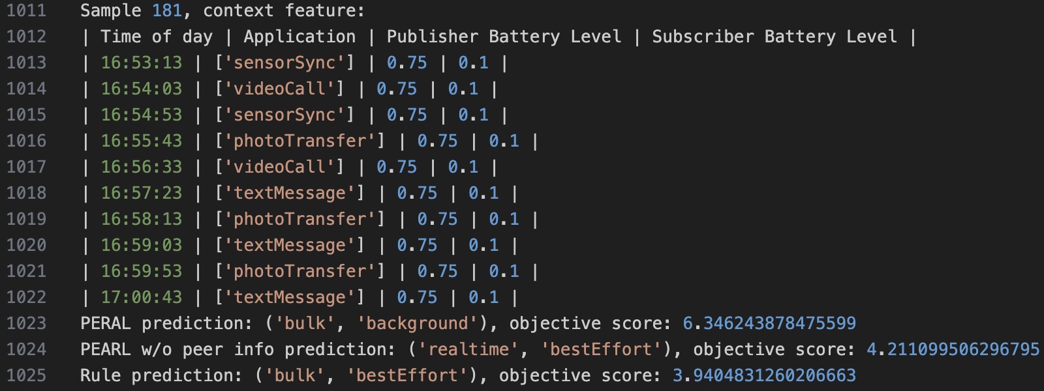The height and width of the screenshot is (391, 1044).
Task: Click the 'Subscriber Battery Level' header text
Action: click(775, 36)
